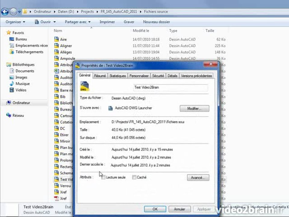Select the Ampoule drawing file icon

click(56, 58)
